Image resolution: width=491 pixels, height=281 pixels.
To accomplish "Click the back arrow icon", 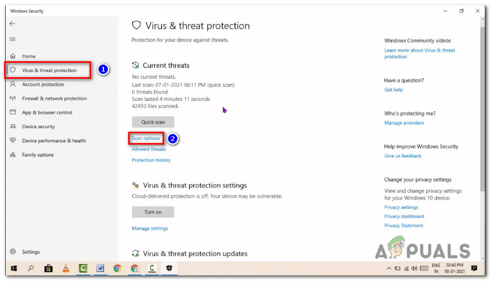I will 12,24.
